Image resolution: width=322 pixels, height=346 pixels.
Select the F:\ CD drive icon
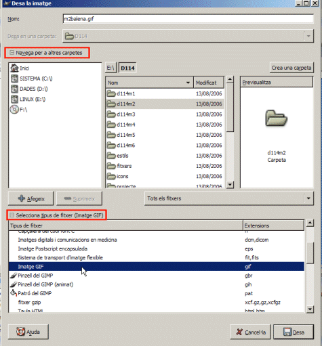click(x=14, y=110)
